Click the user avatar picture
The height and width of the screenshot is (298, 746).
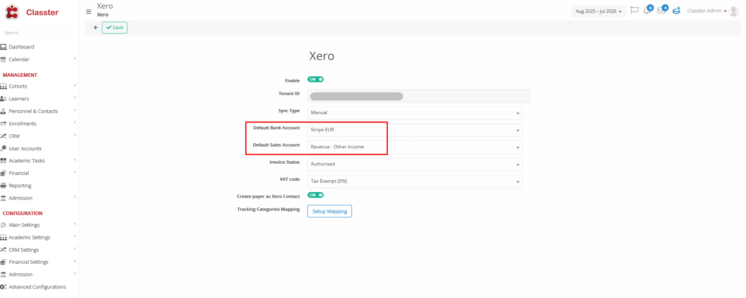click(733, 11)
